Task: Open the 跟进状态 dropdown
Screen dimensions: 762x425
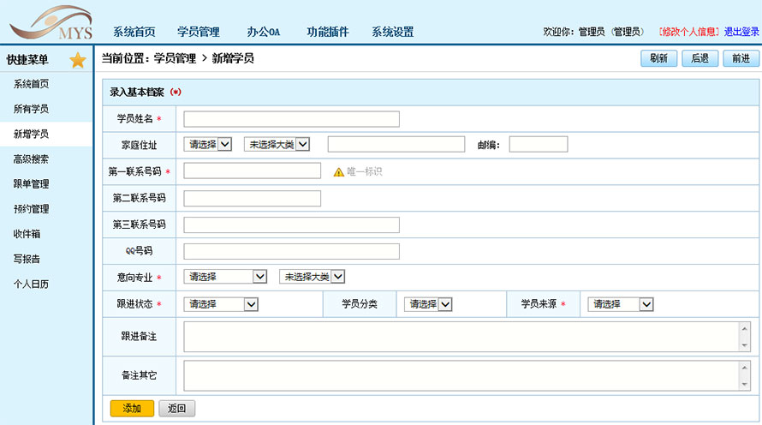Action: [x=222, y=304]
